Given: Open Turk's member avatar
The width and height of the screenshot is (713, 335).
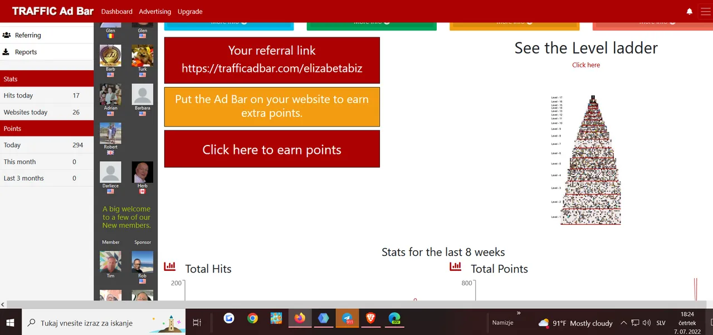Looking at the screenshot, I should click(x=143, y=55).
